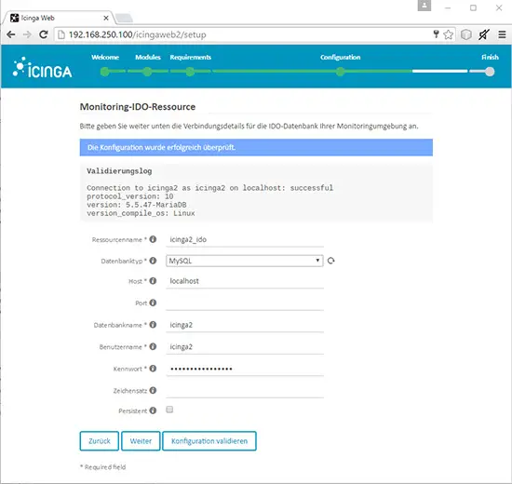Go to the Modules setup step
This screenshot has width=512, height=484.
coord(148,57)
